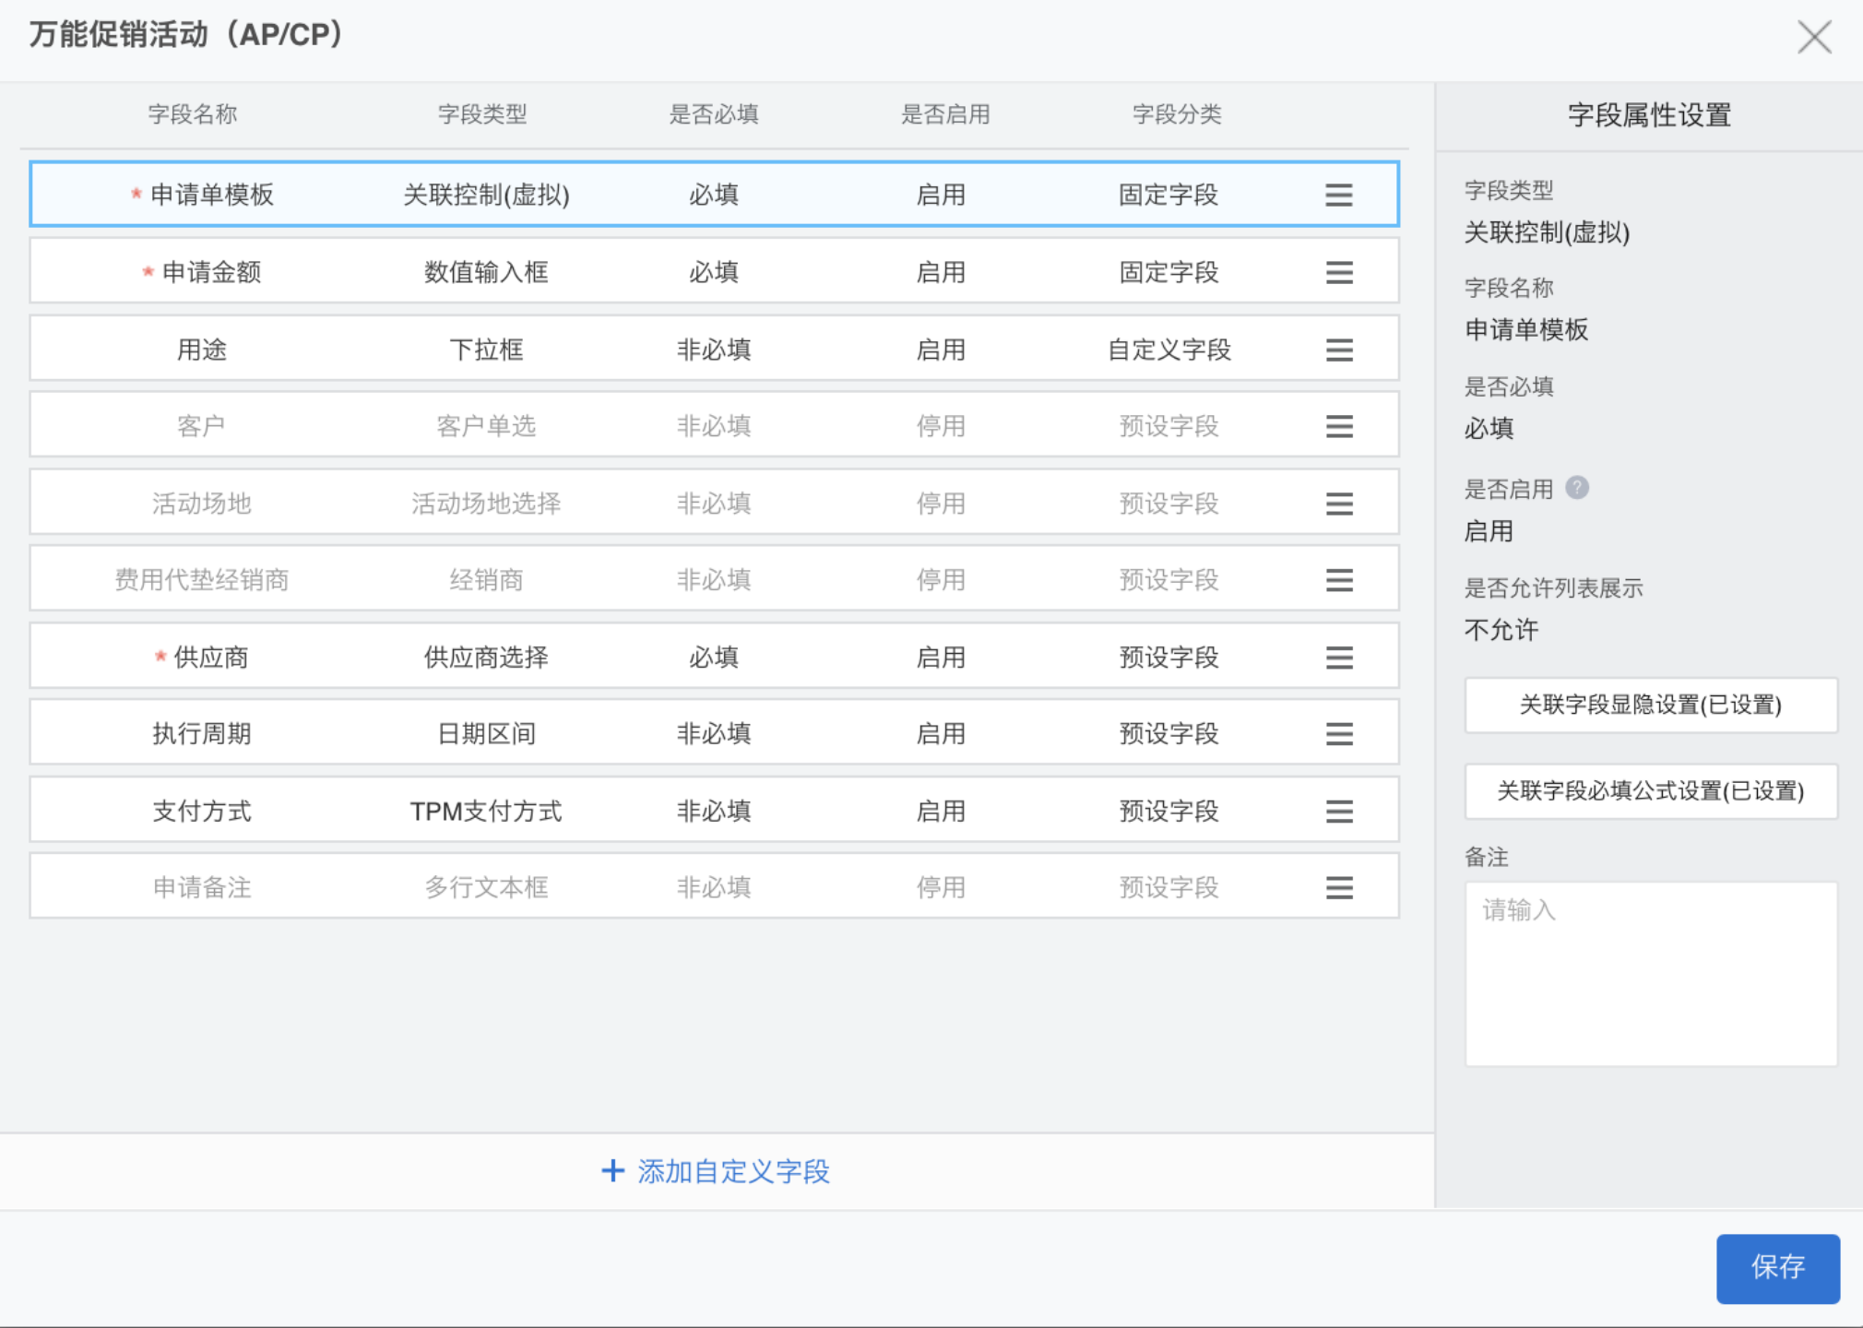Select the 申请单模板 field name
Viewport: 1863px width, 1328px height.
212,195
